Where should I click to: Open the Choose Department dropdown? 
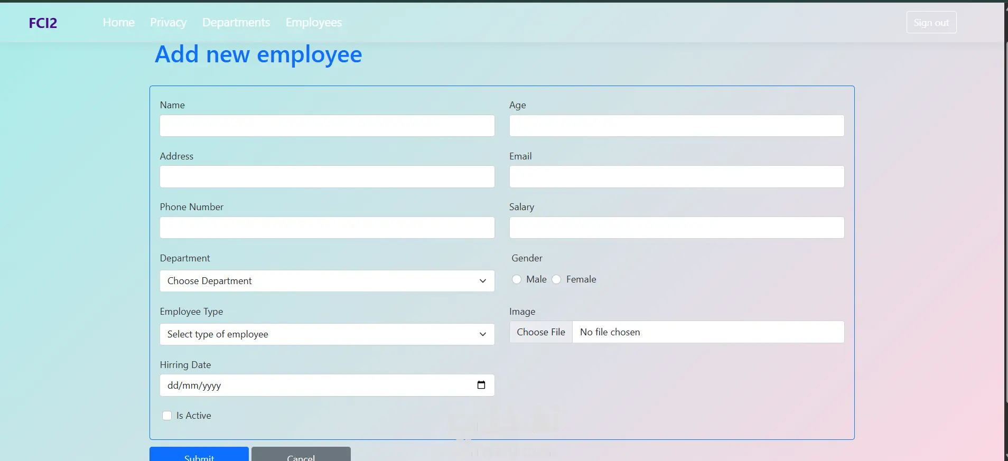point(327,281)
